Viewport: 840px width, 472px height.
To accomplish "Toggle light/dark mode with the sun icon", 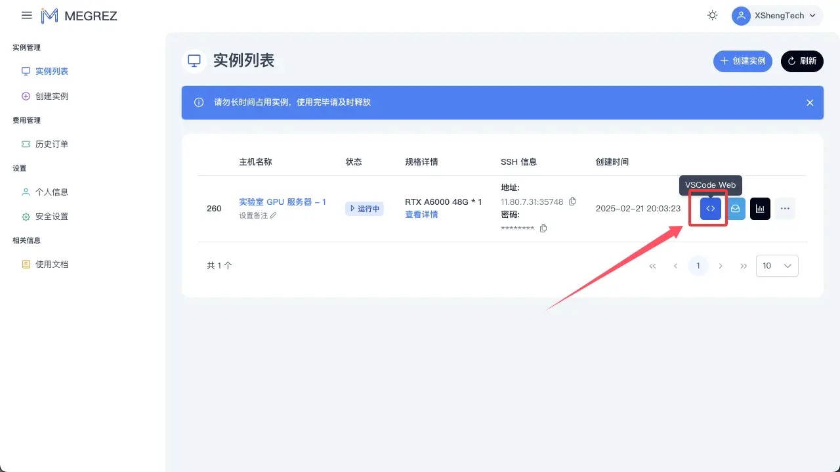I will coord(713,15).
